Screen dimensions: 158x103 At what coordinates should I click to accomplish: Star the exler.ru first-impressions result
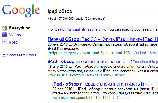point(125,61)
